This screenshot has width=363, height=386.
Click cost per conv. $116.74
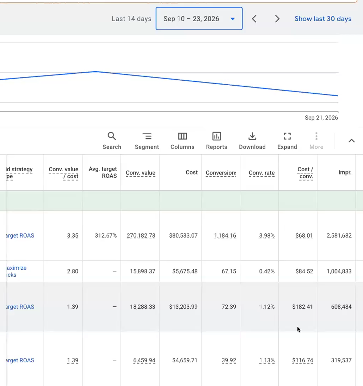[x=302, y=360]
